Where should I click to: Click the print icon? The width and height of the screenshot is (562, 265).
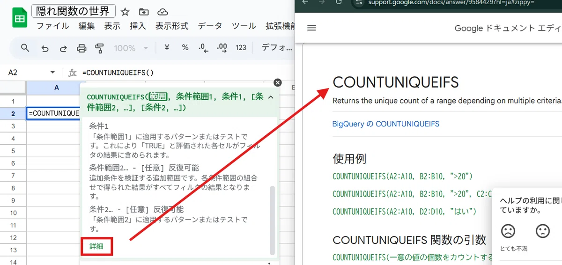point(81,48)
